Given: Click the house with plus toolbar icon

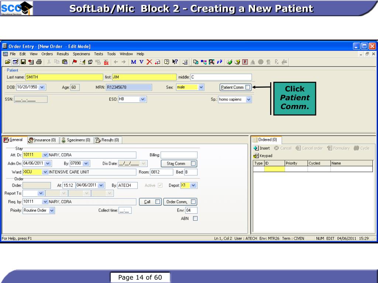Looking at the screenshot, I should 157,62.
